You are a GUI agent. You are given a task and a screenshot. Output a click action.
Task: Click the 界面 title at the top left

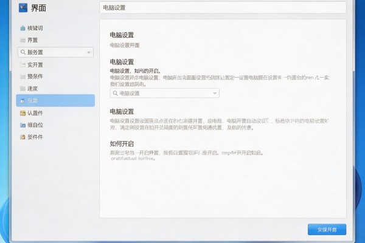[38, 8]
